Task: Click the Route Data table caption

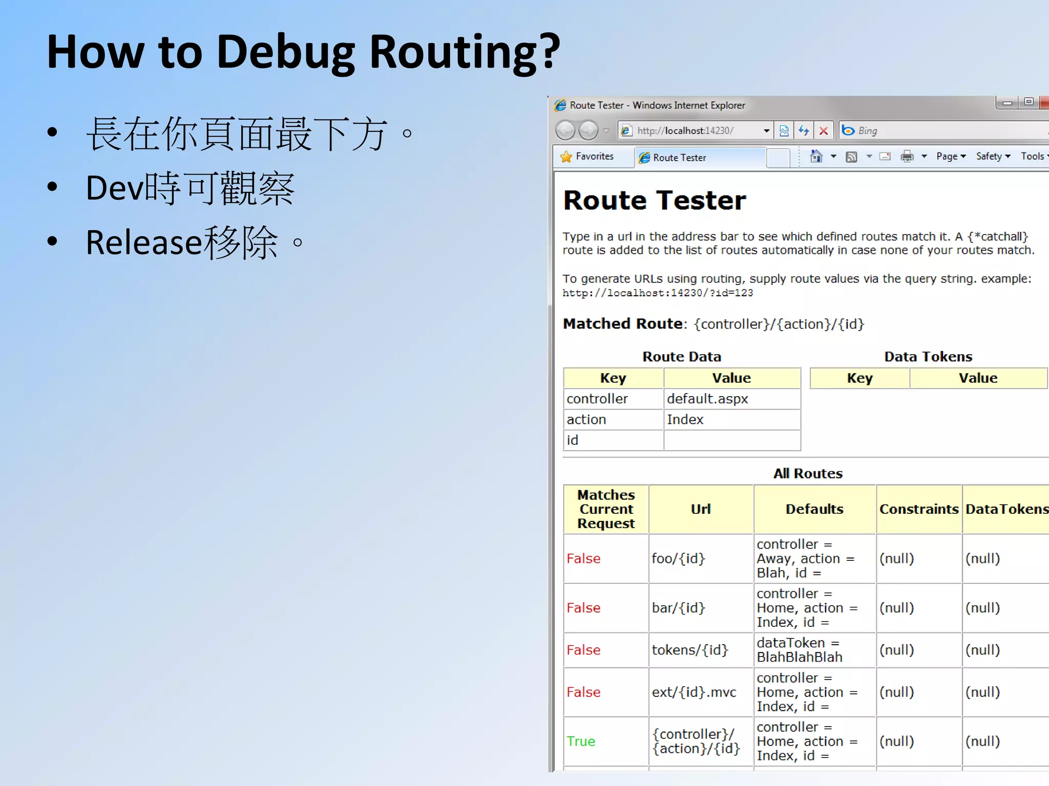Action: pos(682,357)
